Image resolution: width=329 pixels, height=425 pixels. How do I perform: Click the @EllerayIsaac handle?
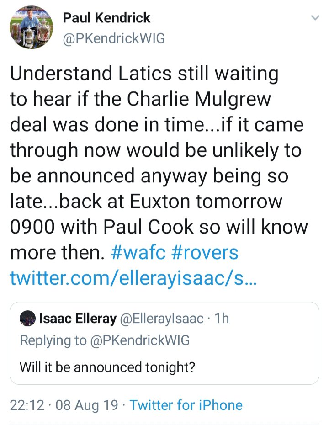[x=161, y=319]
